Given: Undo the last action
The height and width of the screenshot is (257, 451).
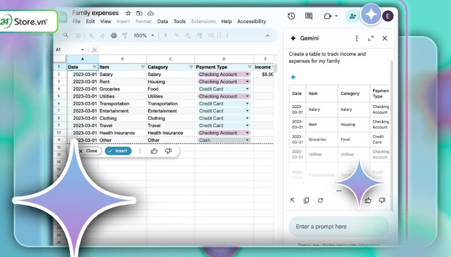Looking at the screenshot, I should [91, 35].
